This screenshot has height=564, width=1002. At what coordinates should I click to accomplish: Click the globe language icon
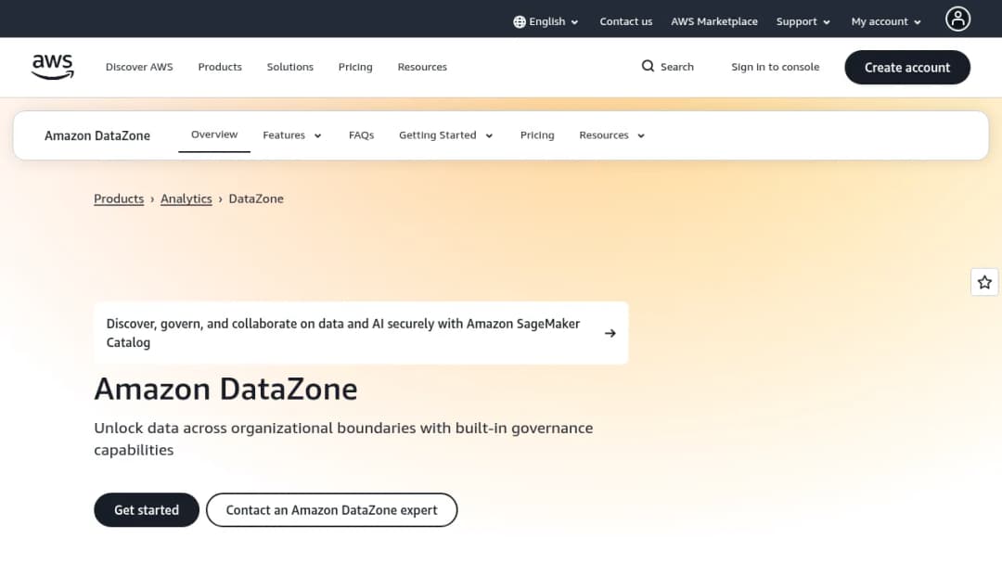(x=520, y=21)
